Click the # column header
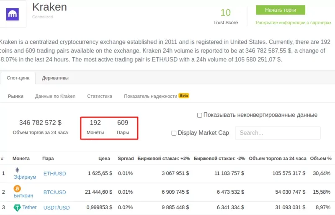Image resolution: width=335 pixels, height=215 pixels. 2,159
